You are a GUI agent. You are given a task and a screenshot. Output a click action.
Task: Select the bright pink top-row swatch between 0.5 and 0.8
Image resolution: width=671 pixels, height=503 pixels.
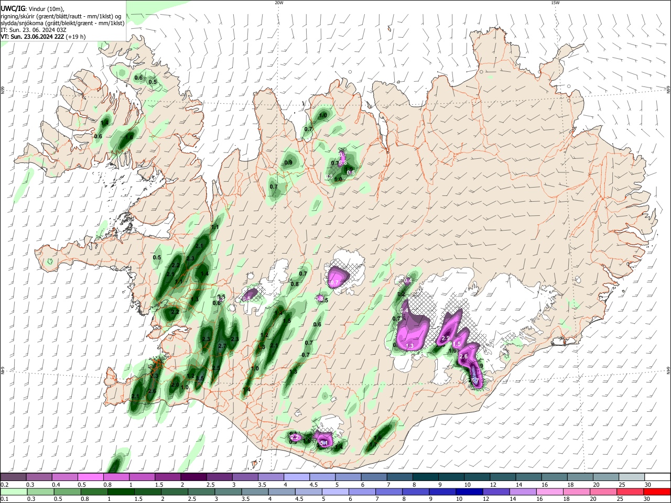pyautogui.click(x=90, y=477)
